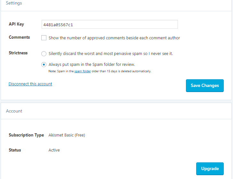Enable the approved comments count checkbox

tap(44, 38)
